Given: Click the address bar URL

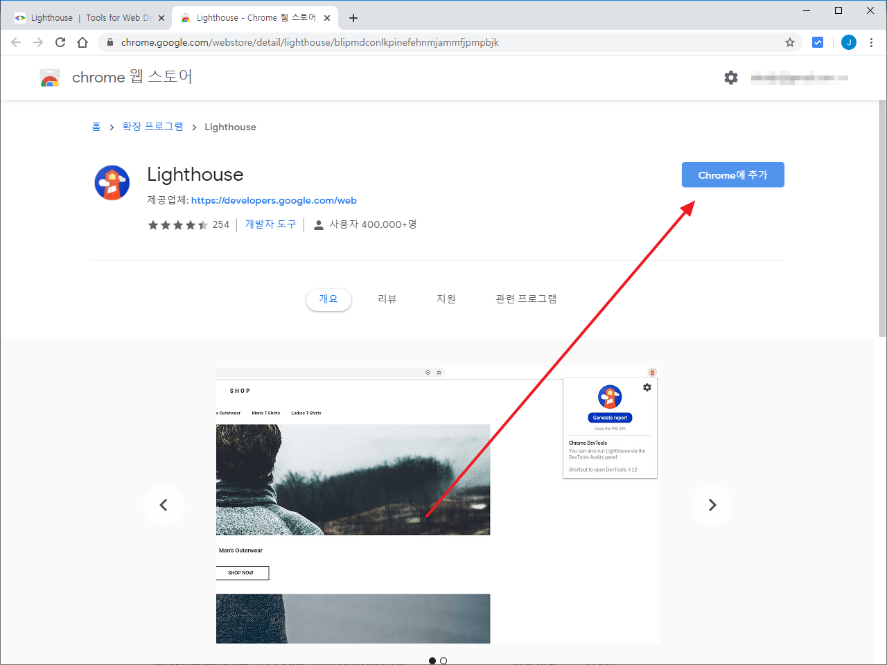Looking at the screenshot, I should click(x=310, y=42).
